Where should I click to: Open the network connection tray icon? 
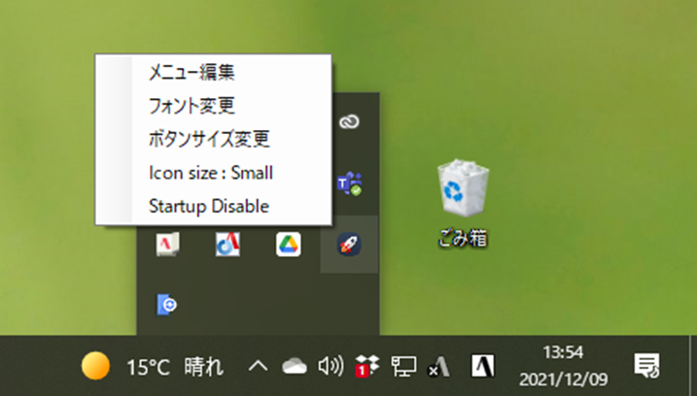[403, 366]
